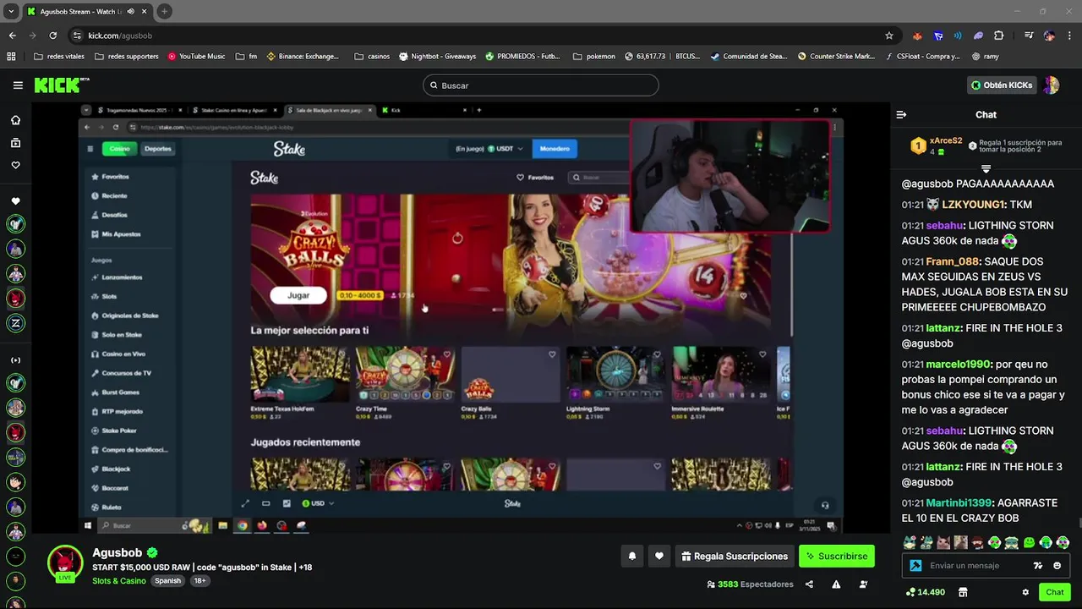Click site info icon left of the URL
Image resolution: width=1082 pixels, height=609 pixels.
coord(77,36)
